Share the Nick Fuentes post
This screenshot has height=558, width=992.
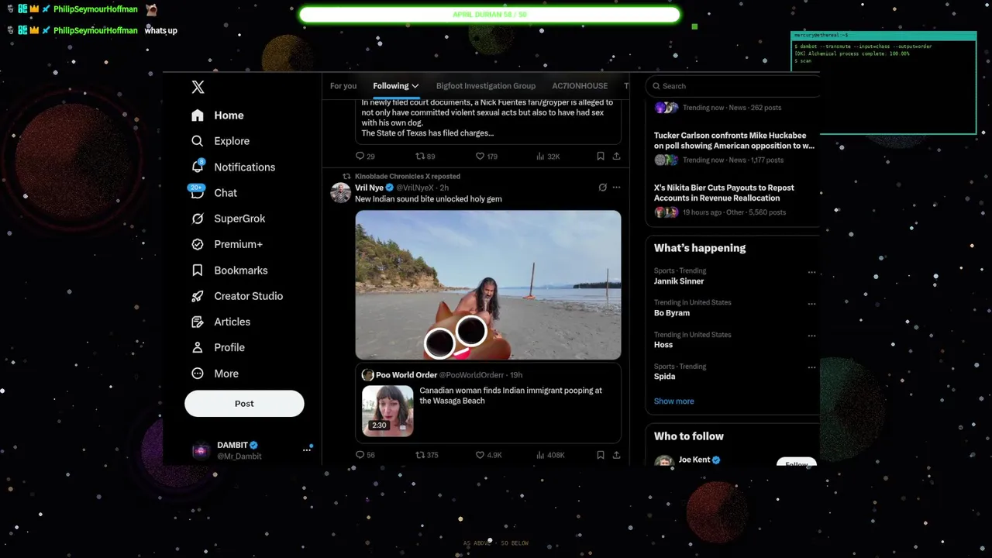[616, 156]
